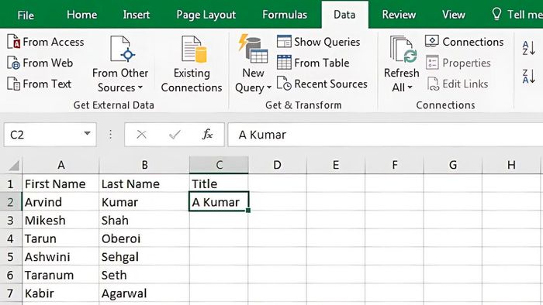Image resolution: width=543 pixels, height=305 pixels.
Task: Click the greyed Properties button
Action: (x=458, y=63)
